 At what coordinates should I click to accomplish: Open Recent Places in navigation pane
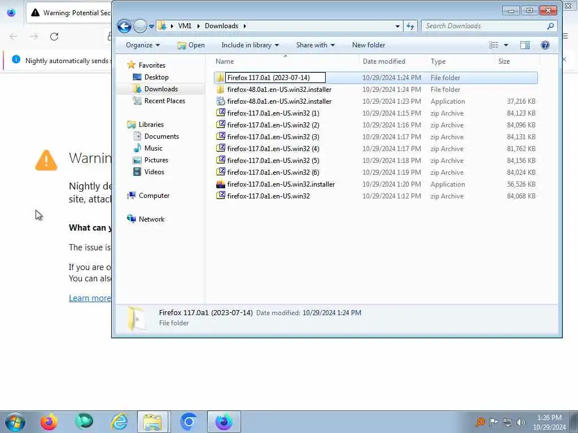(x=159, y=100)
